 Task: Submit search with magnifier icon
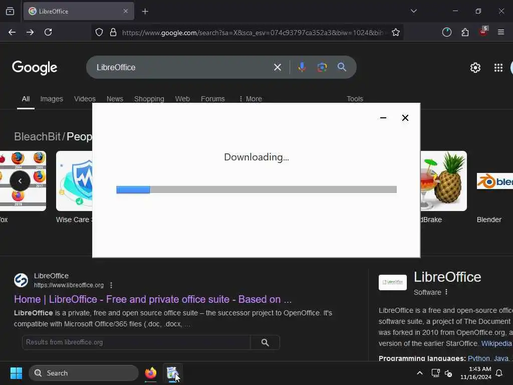click(x=342, y=67)
